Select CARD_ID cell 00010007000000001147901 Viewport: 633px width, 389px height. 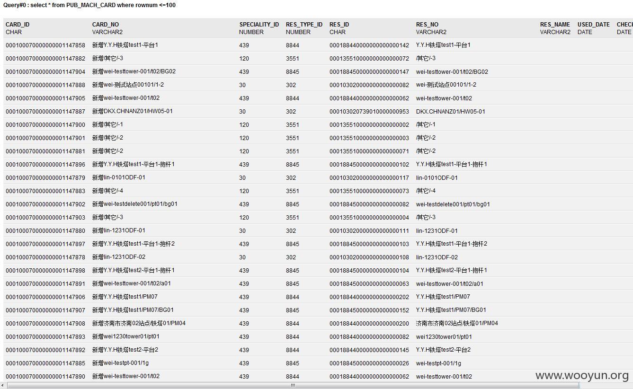(45, 138)
